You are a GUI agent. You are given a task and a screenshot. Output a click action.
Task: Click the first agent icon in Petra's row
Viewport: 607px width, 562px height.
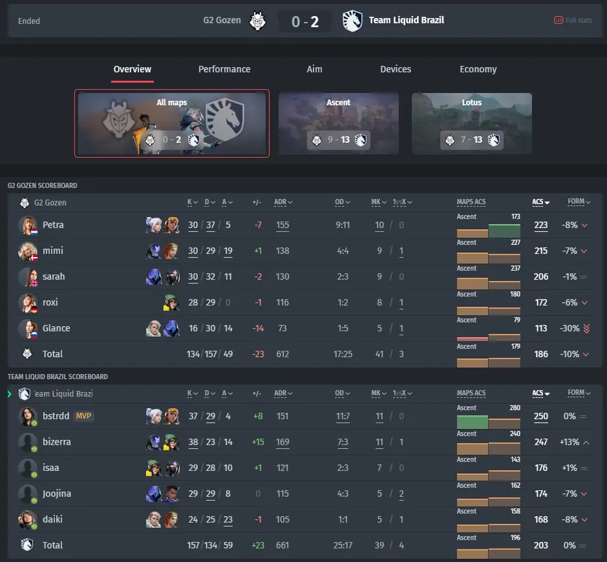(x=154, y=225)
